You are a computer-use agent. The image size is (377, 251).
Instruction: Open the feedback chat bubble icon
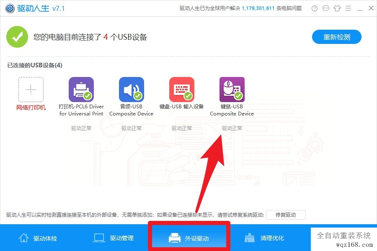point(326,8)
